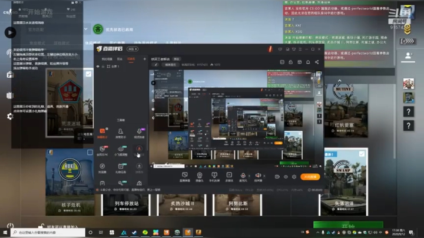Open the mode pill beside the Douyu logo

pos(132,49)
